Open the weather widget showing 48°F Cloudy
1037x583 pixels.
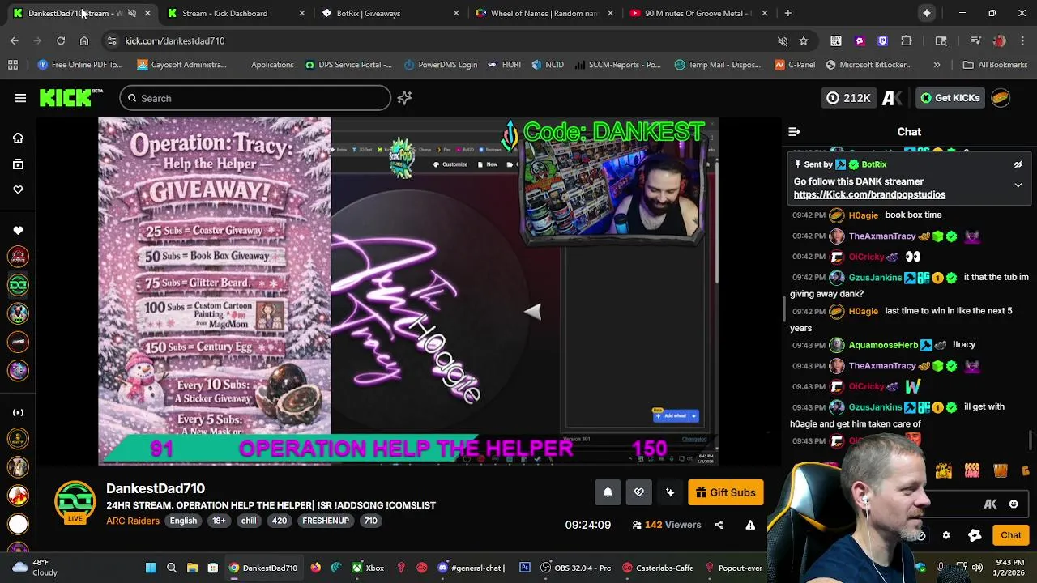click(x=36, y=568)
